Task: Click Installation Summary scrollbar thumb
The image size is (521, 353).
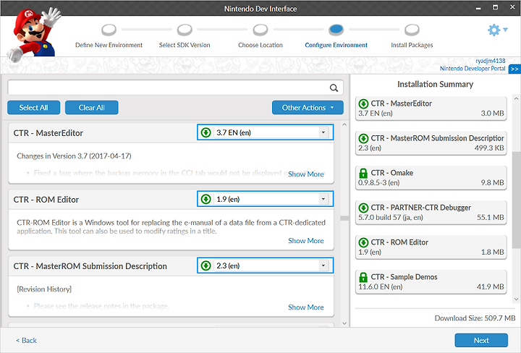Action: [516, 200]
